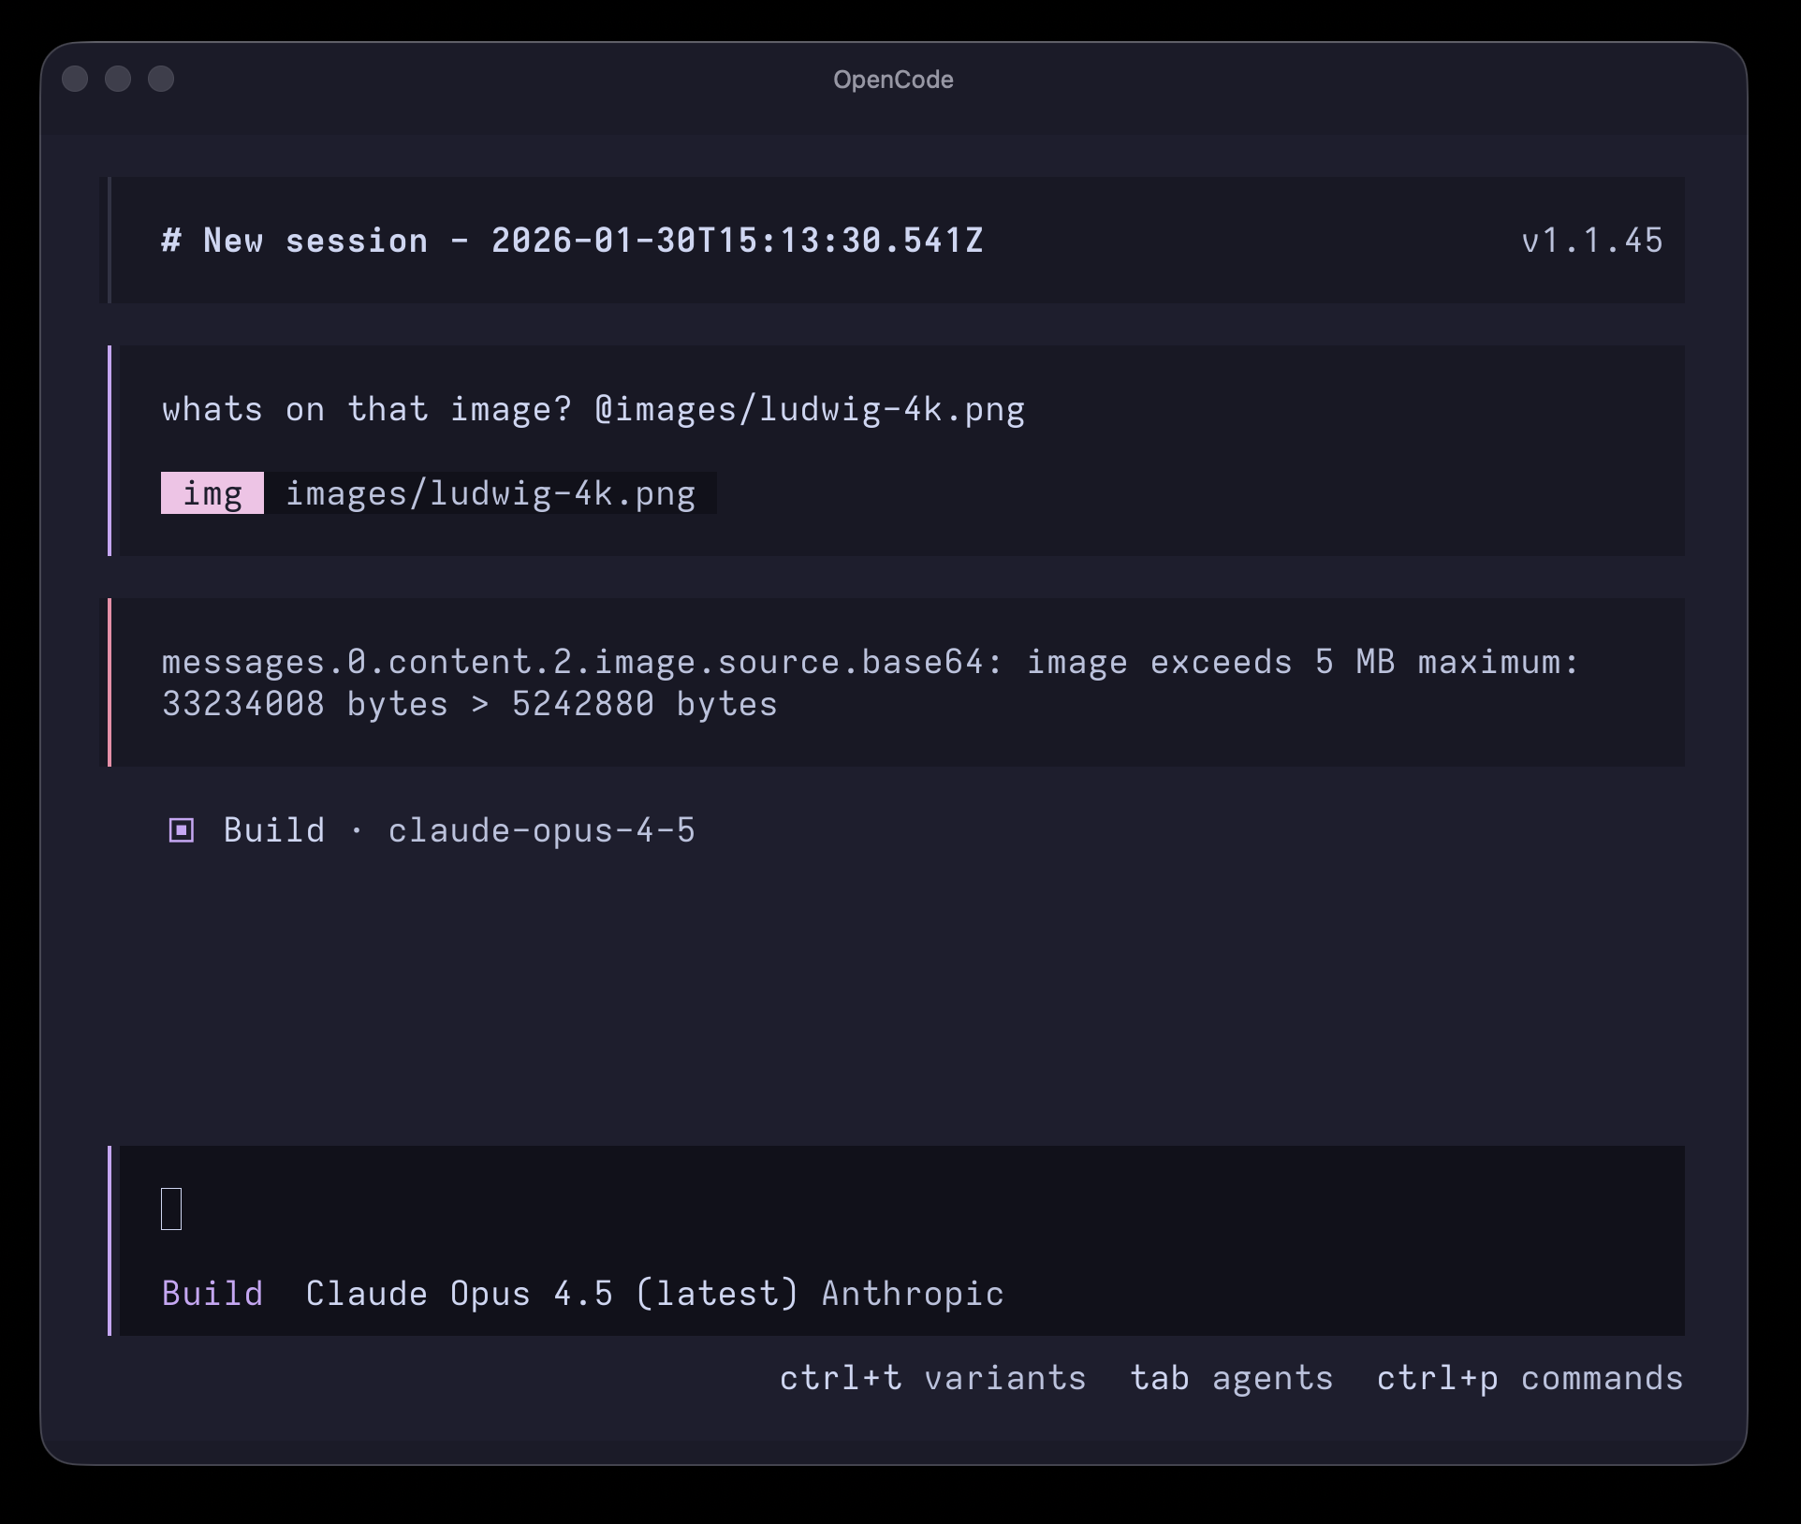1801x1524 pixels.
Task: Click the claude-opus-4-5 model label
Action: [x=542, y=830]
